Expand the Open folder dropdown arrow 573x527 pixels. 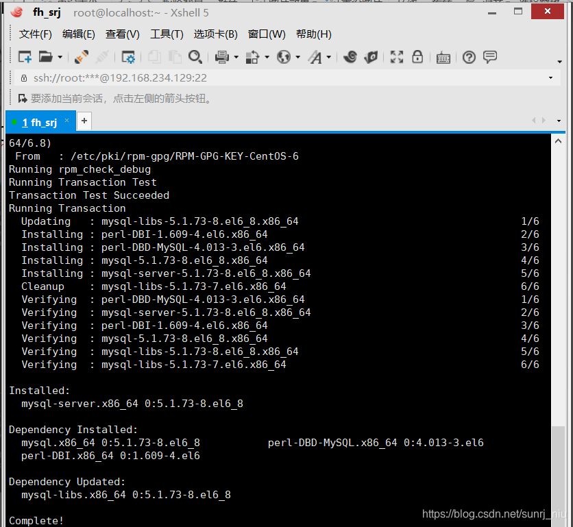pos(60,58)
